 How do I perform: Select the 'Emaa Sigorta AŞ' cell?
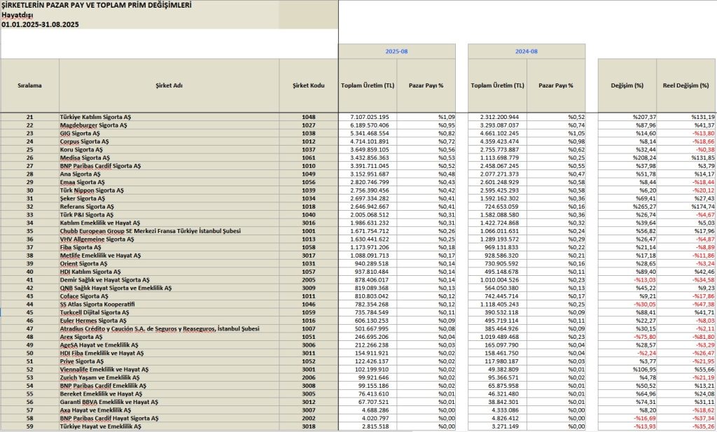[169, 183]
